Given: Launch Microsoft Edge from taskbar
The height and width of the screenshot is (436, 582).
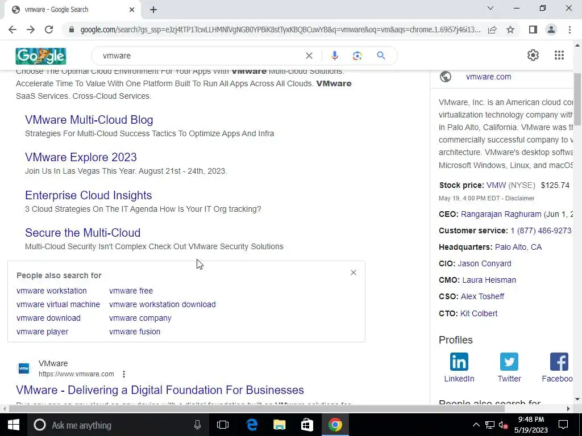Looking at the screenshot, I should pos(252,425).
